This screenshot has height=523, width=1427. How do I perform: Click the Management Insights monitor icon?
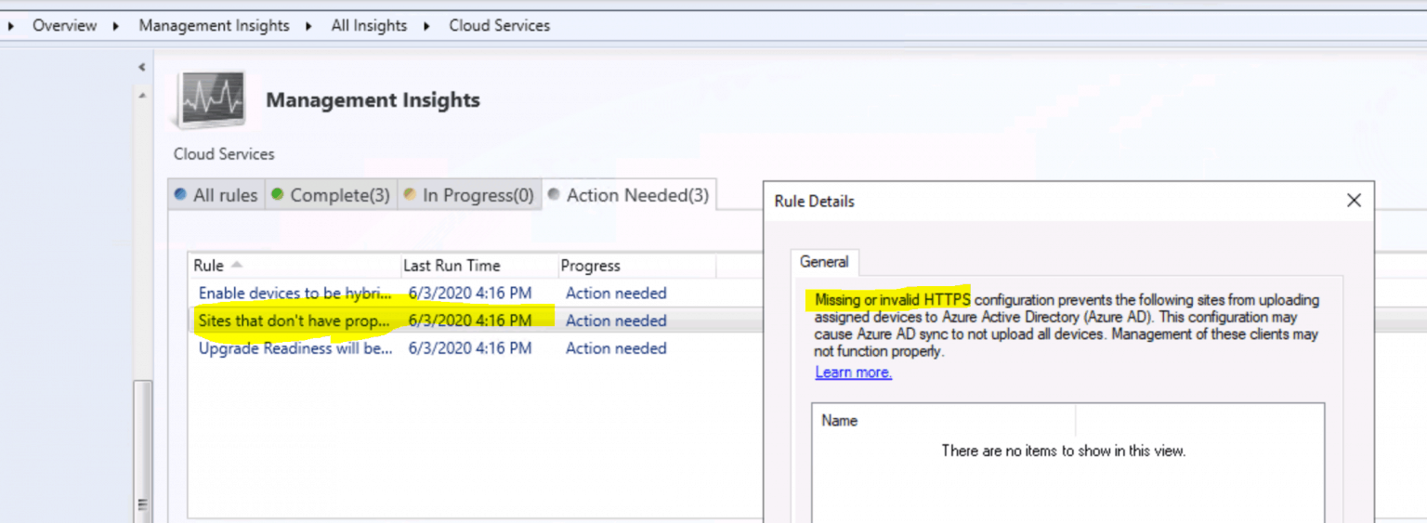pos(212,99)
